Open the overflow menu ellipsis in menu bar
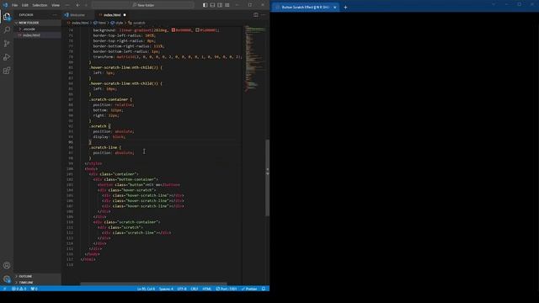Screen dimensions: 539x303 pos(67,5)
